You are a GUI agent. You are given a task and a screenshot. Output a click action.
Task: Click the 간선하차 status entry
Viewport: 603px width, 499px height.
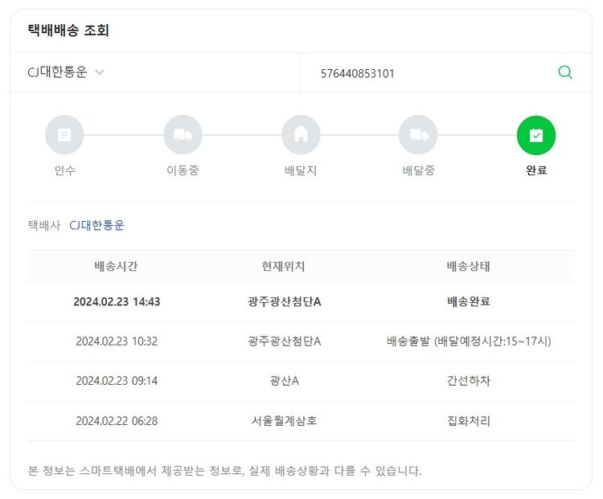click(468, 380)
